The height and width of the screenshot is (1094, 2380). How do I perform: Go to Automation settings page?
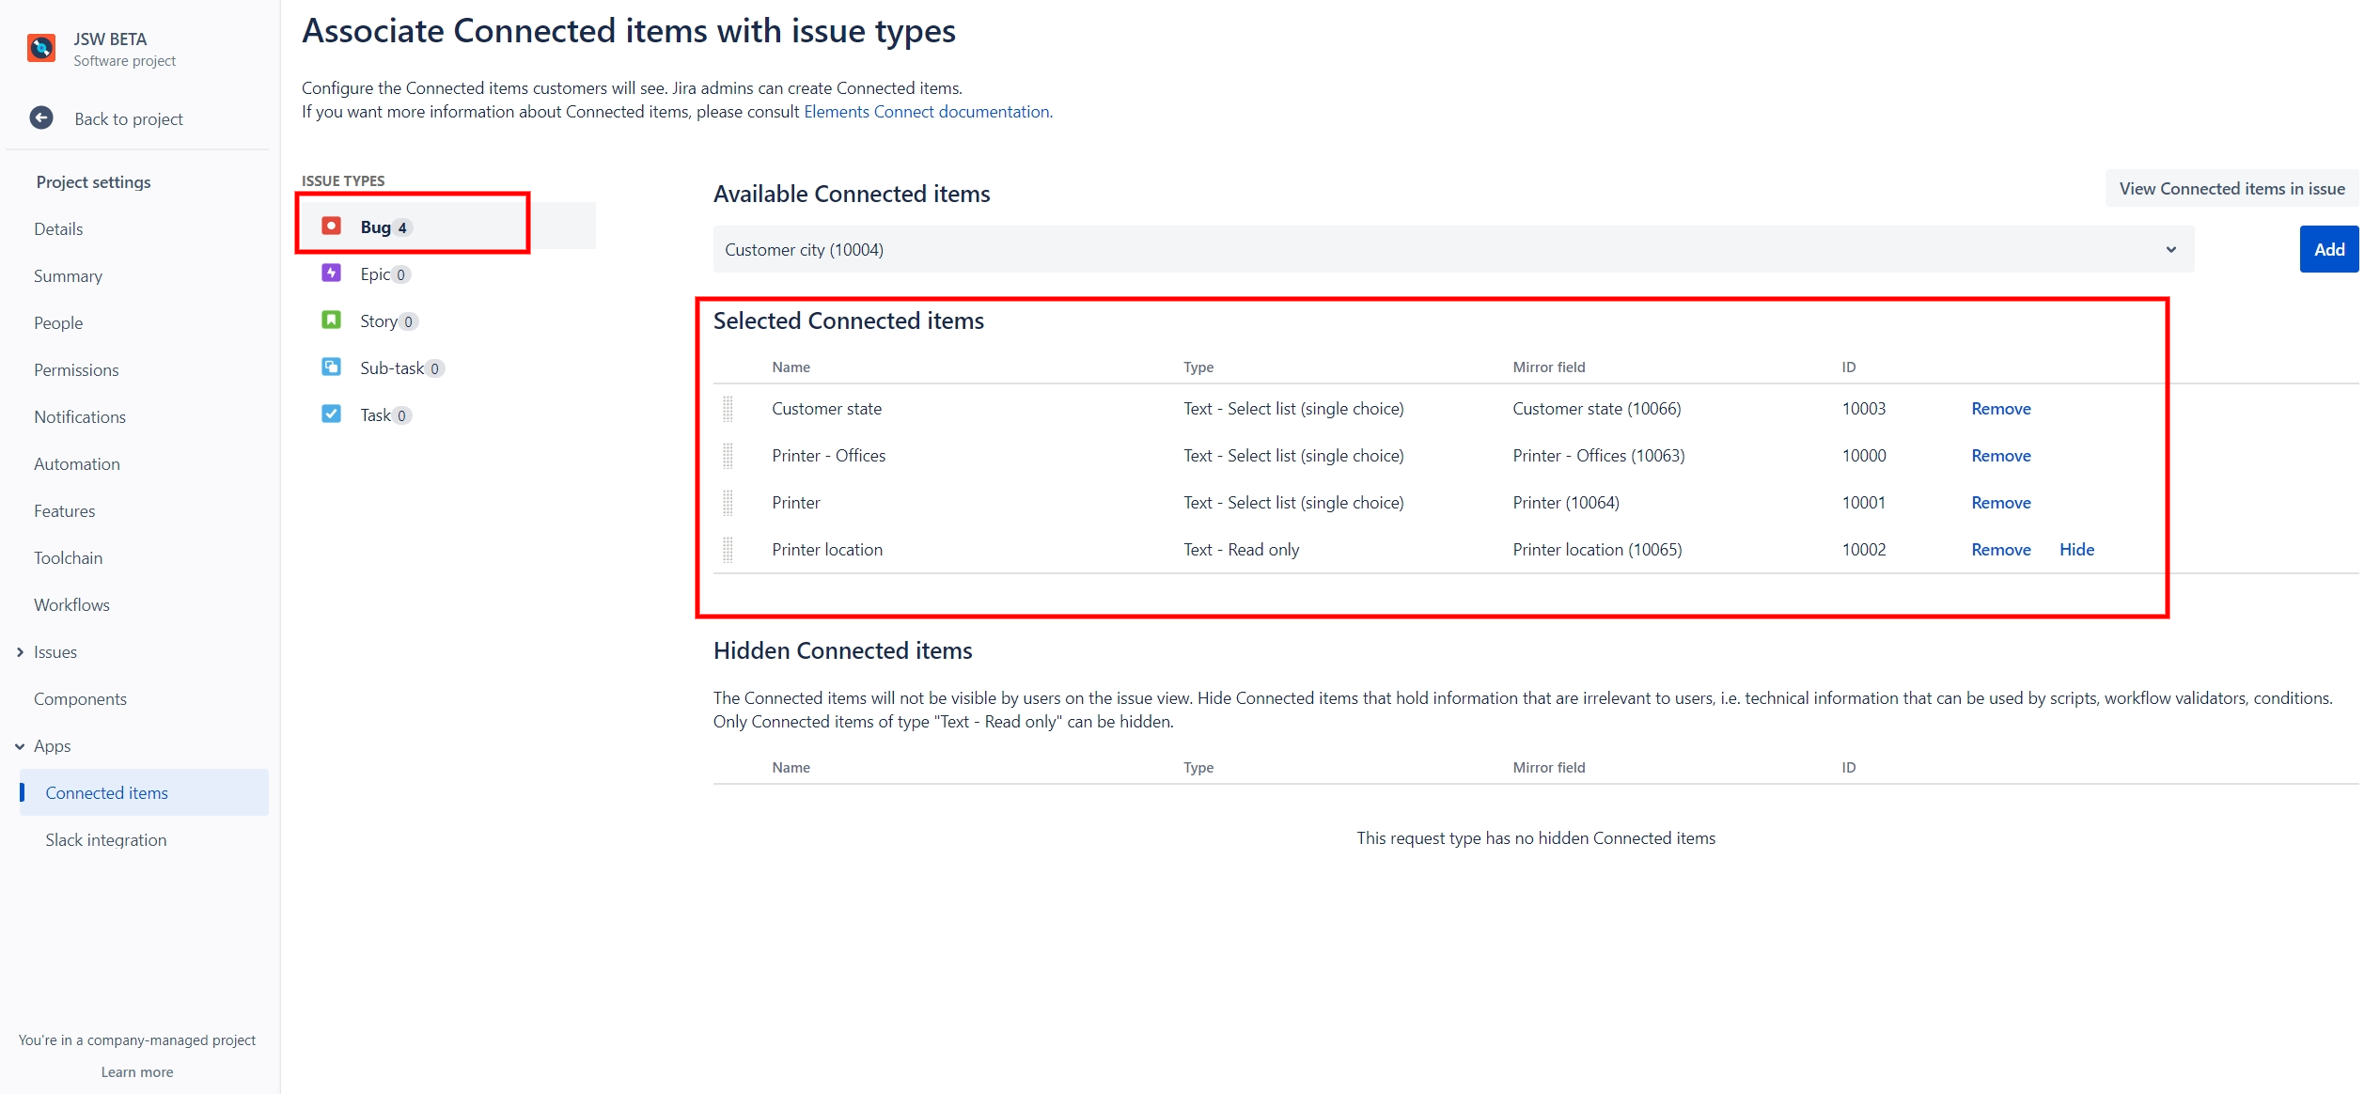coord(76,464)
